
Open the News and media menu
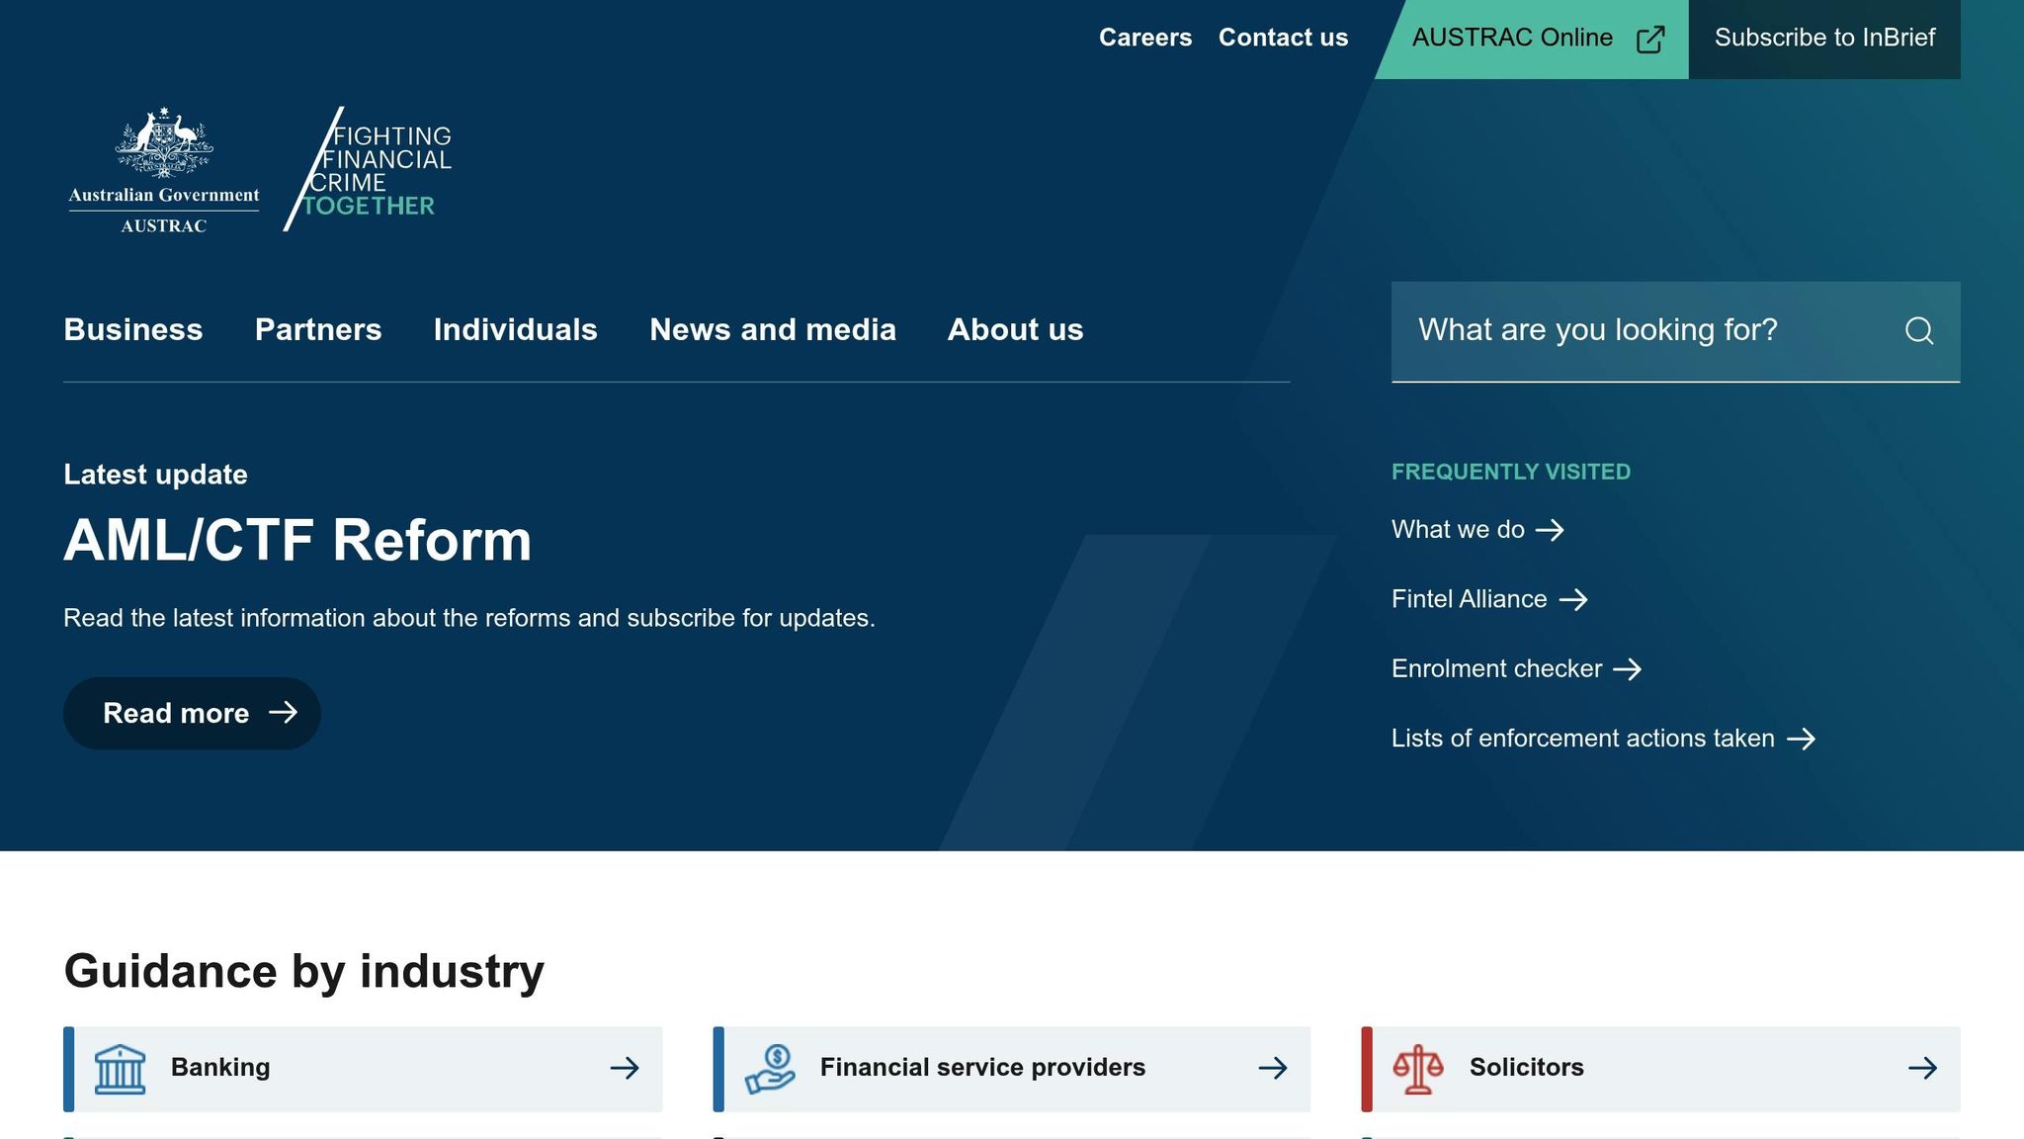coord(773,329)
